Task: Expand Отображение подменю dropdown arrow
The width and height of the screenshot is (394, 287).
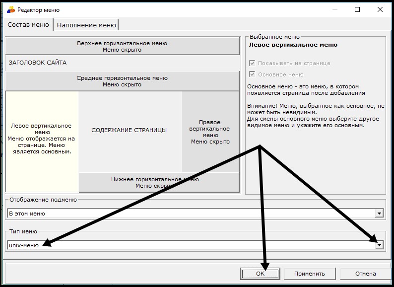Action: (380, 214)
